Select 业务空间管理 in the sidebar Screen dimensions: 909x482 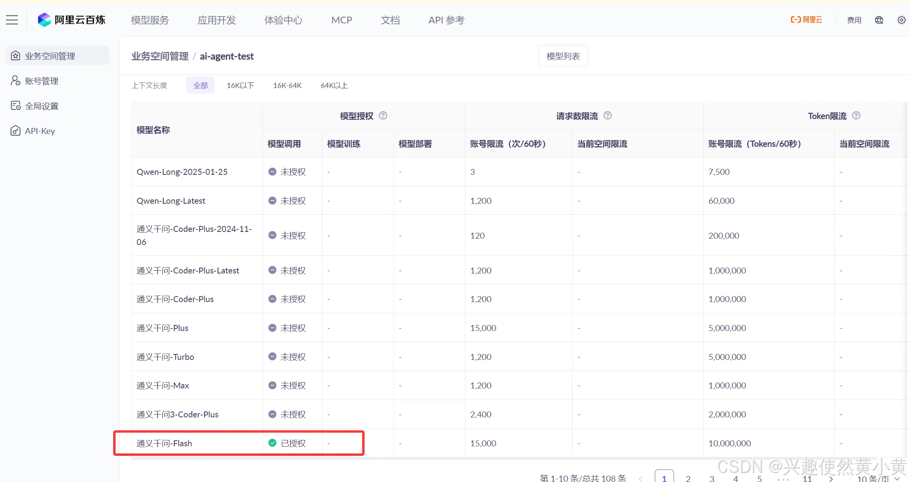point(57,55)
